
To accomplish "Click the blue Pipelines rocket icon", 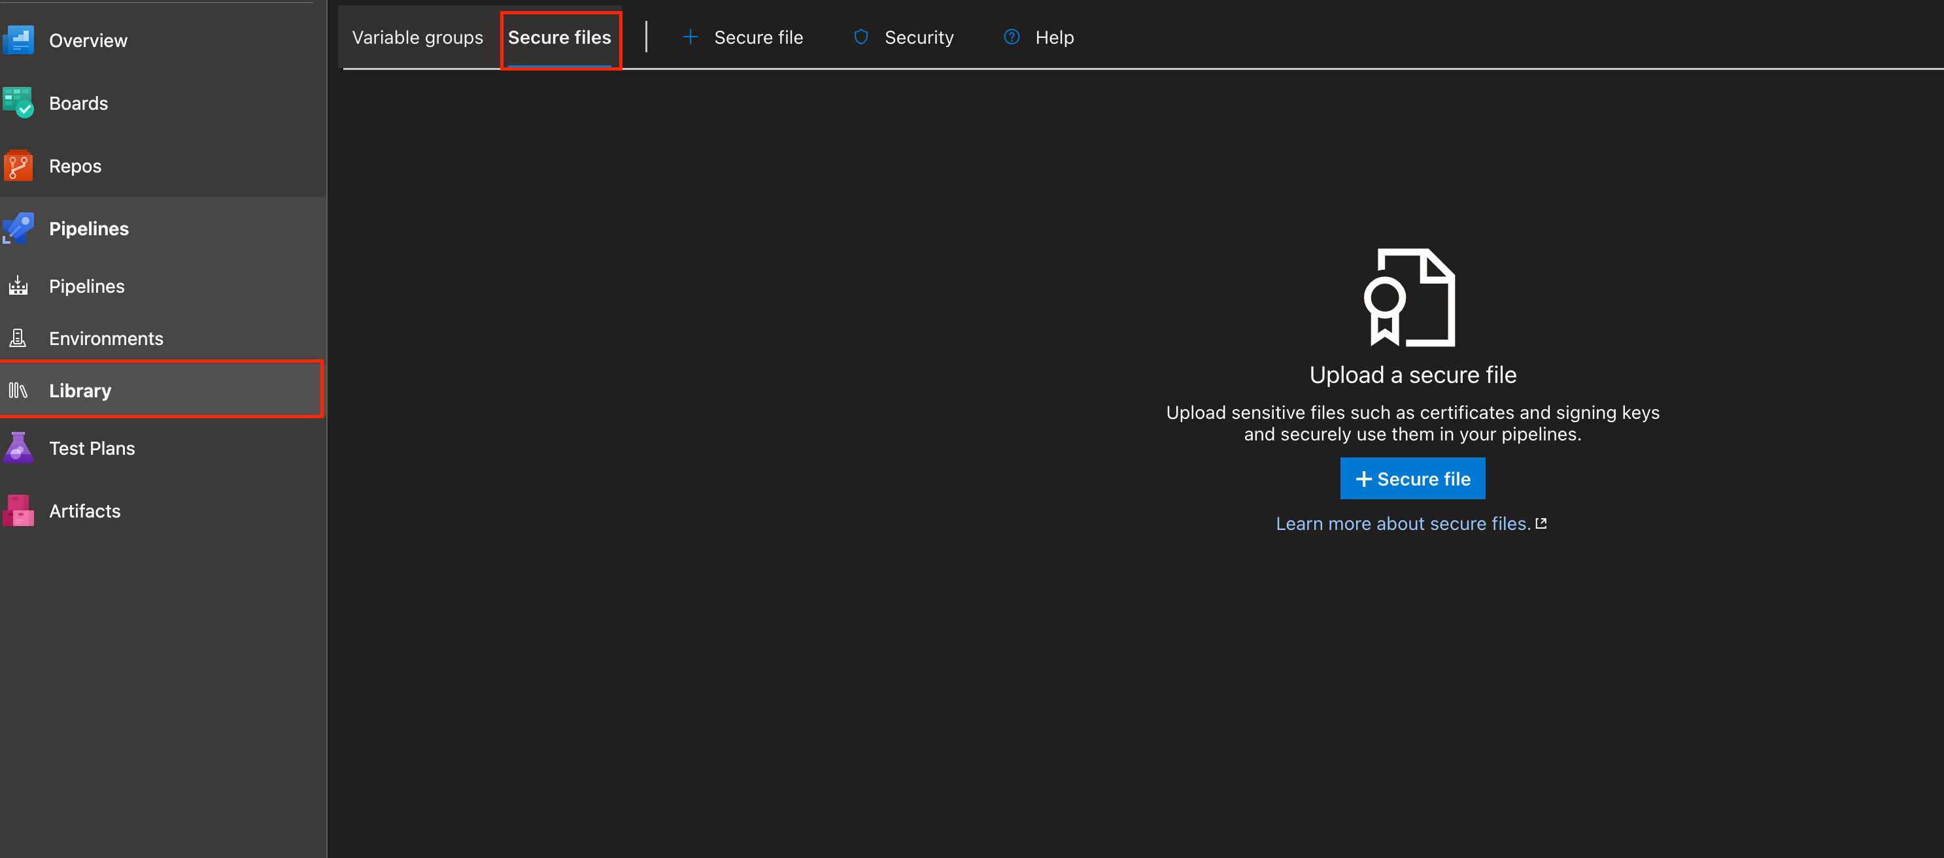I will point(18,229).
